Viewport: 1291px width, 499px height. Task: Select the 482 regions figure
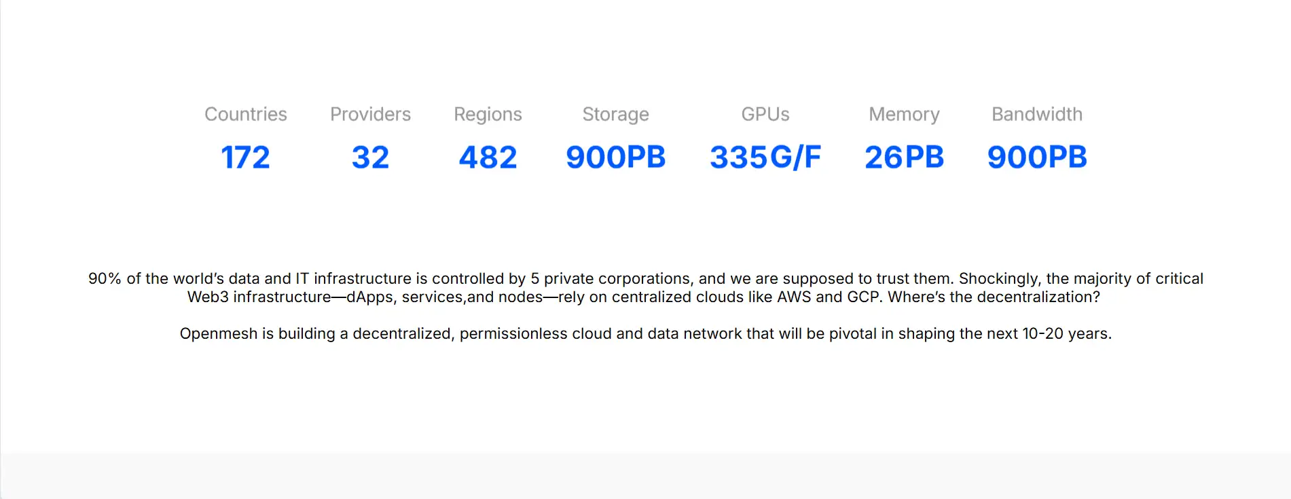[x=488, y=158]
